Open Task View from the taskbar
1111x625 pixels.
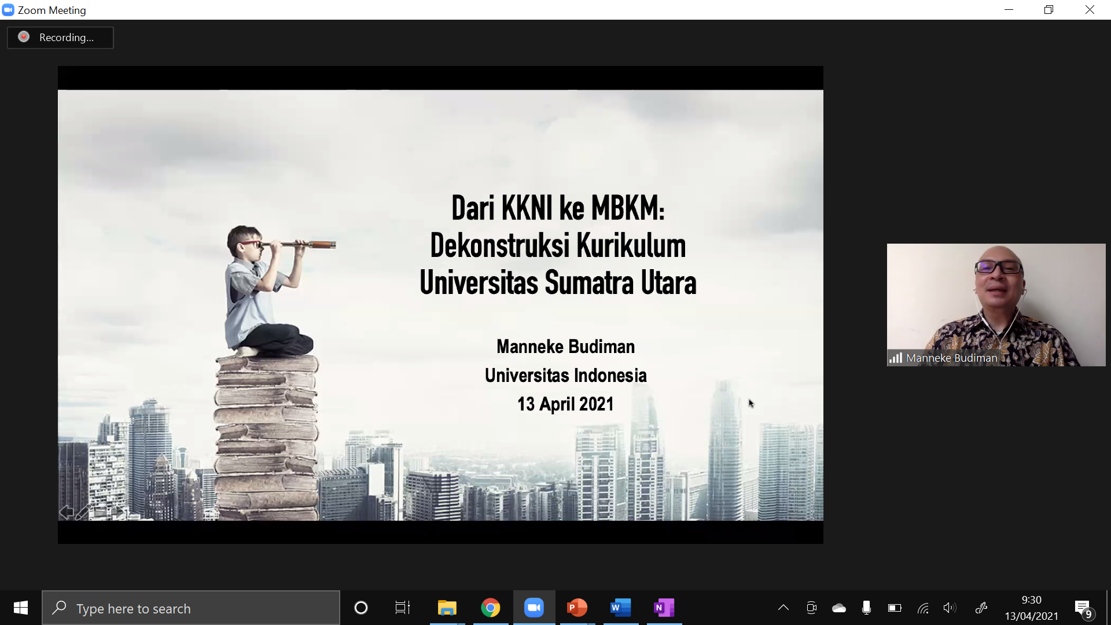(403, 608)
